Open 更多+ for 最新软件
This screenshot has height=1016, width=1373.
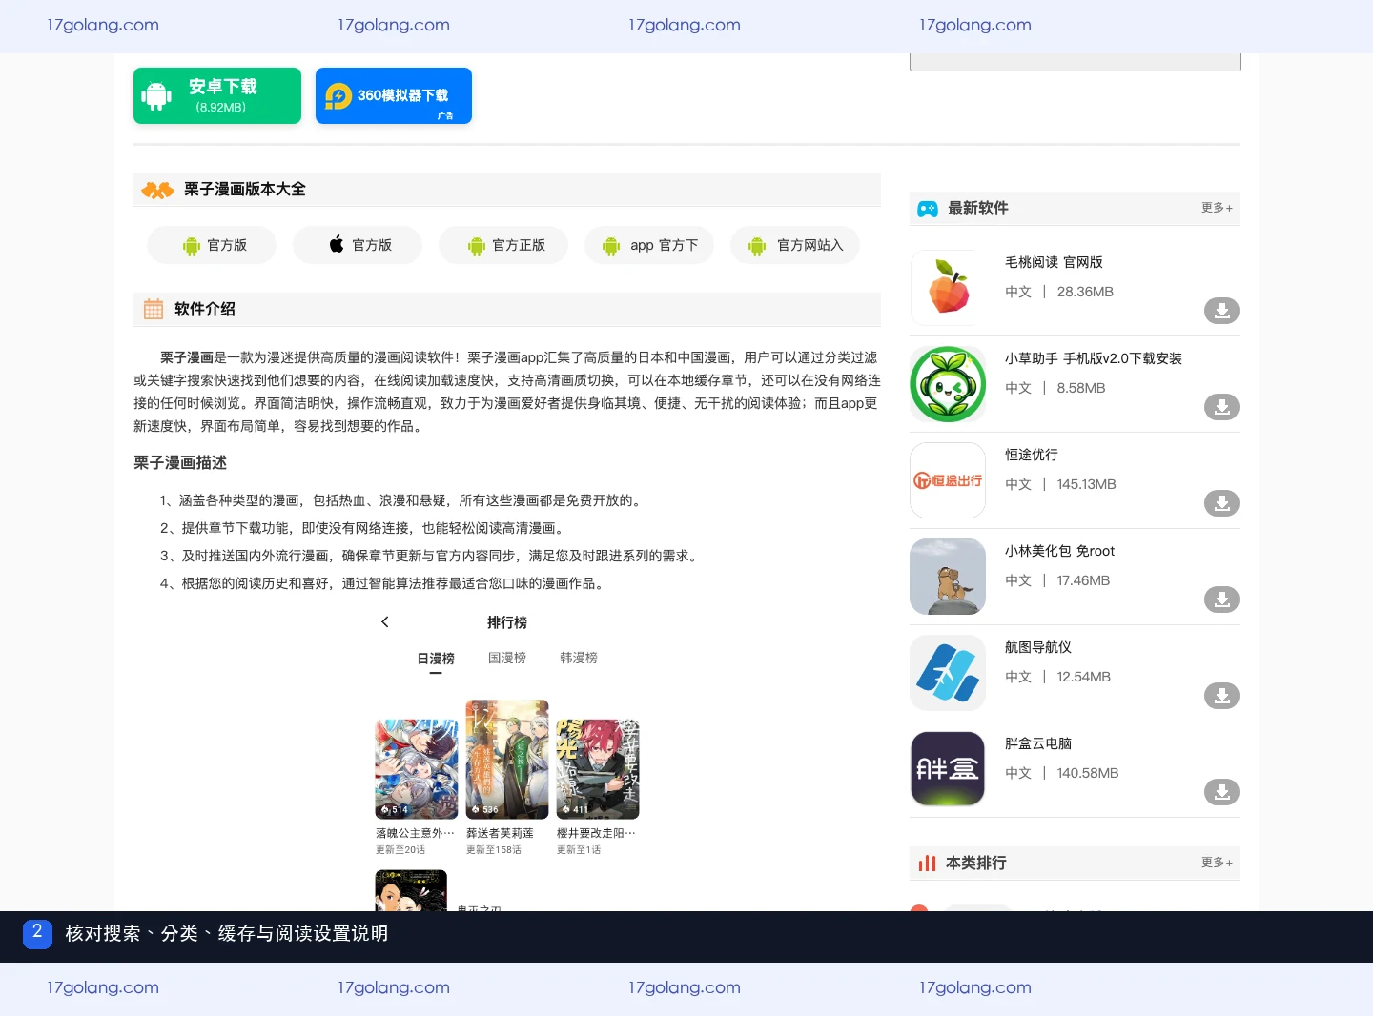[x=1217, y=208]
